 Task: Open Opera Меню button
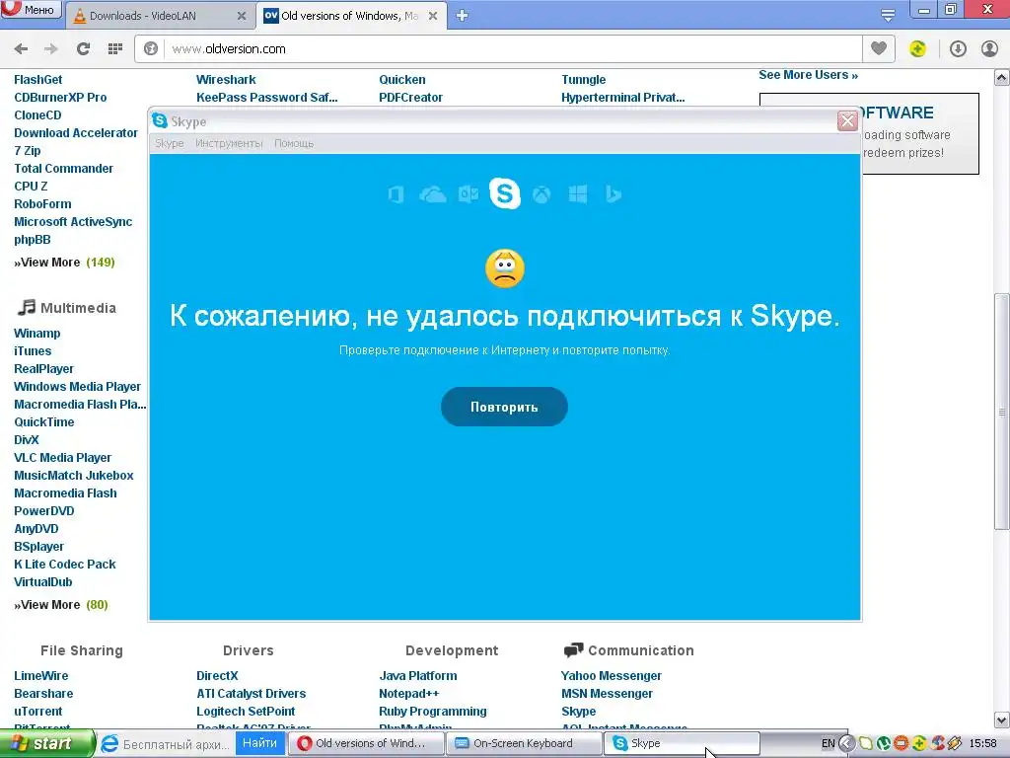tap(32, 10)
